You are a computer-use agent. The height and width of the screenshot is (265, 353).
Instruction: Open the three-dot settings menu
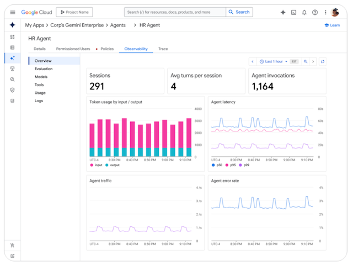pos(325,12)
